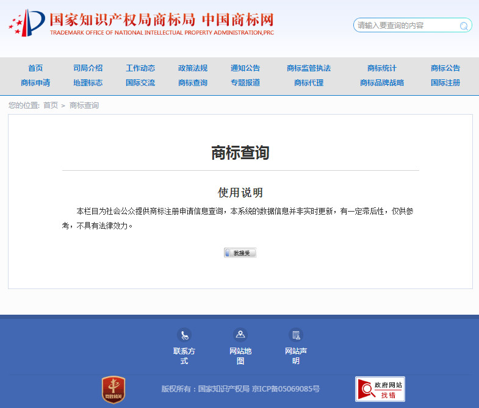Click the search magnifier icon
The height and width of the screenshot is (408, 479).
pyautogui.click(x=464, y=26)
